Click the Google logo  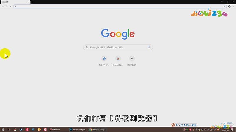[118, 34]
